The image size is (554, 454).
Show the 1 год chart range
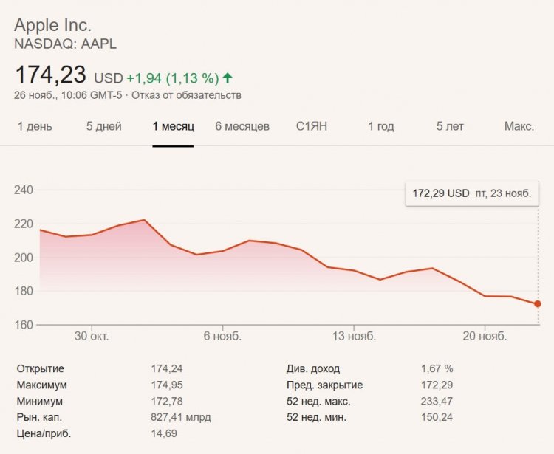click(381, 126)
